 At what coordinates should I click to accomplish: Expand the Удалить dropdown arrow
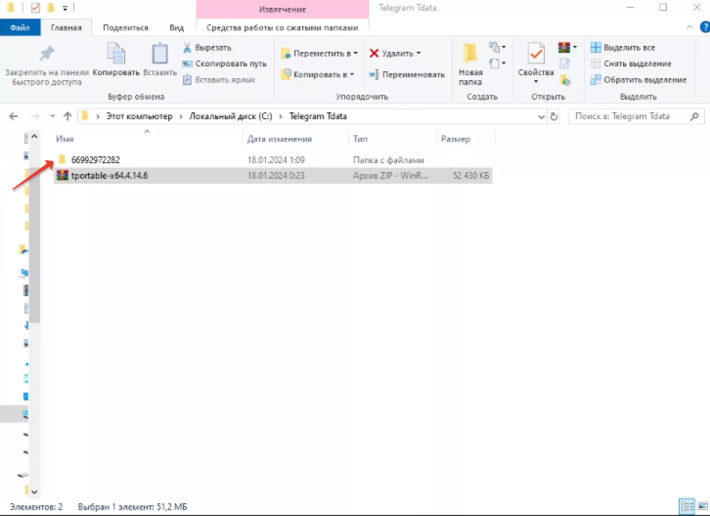[419, 53]
